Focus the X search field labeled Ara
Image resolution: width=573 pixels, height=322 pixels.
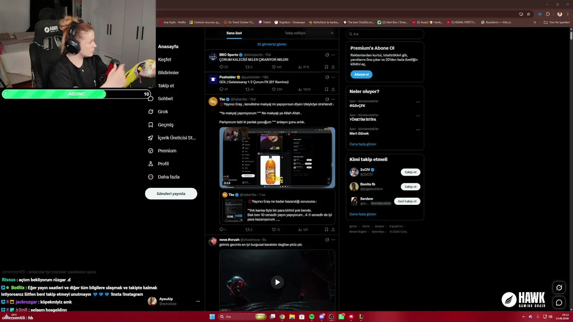[x=385, y=34]
